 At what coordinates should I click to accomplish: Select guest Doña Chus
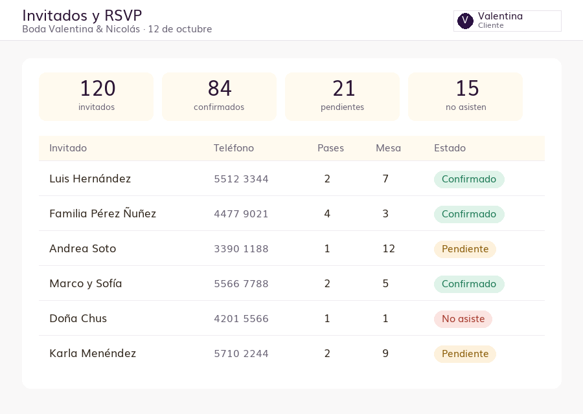coord(78,318)
